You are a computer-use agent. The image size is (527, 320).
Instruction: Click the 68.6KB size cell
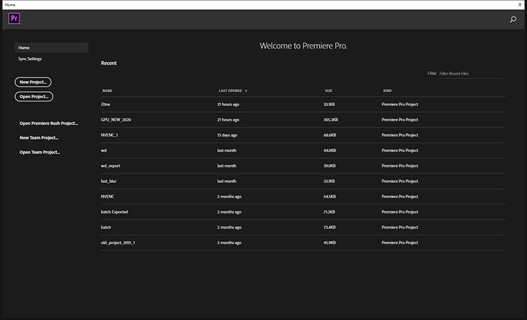tap(329, 135)
